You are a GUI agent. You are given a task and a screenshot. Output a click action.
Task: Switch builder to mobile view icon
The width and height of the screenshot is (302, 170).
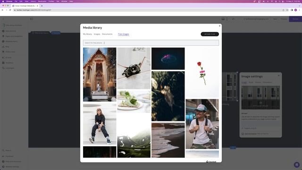click(226, 19)
